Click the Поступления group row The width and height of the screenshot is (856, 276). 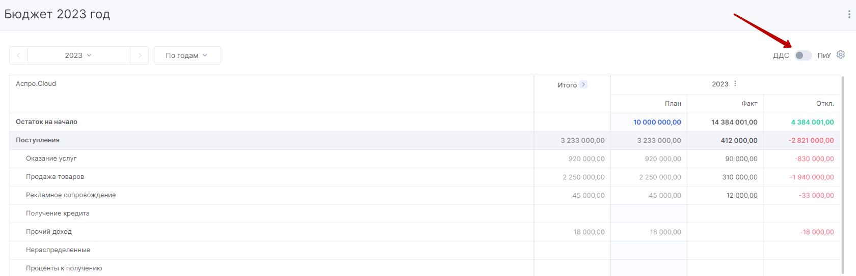pyautogui.click(x=424, y=140)
